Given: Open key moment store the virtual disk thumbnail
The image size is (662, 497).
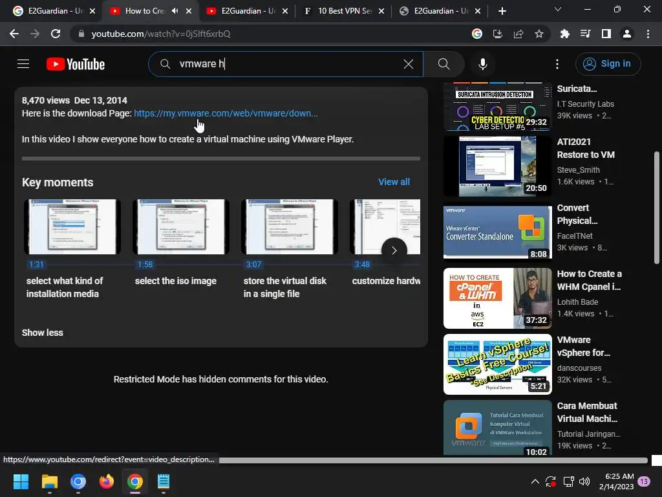Looking at the screenshot, I should (x=289, y=226).
